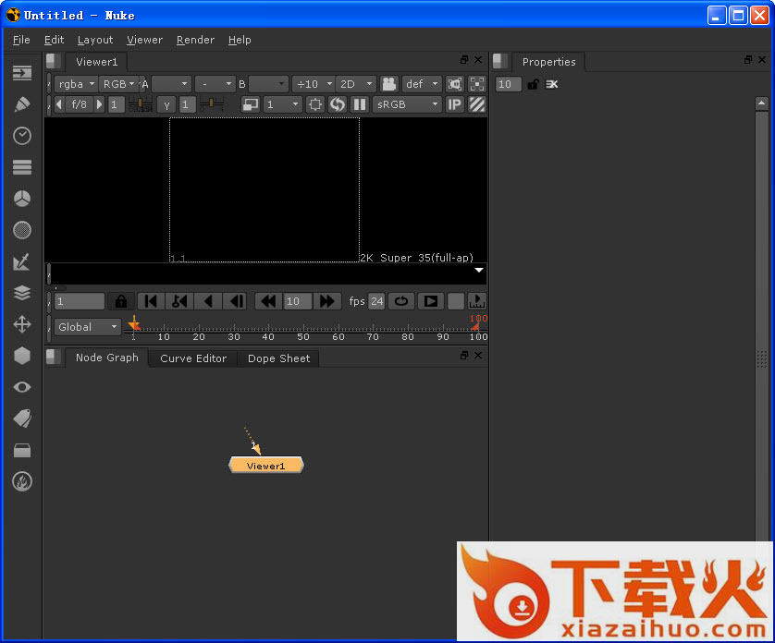This screenshot has width=775, height=643.
Task: Open the RGB display channel dropdown
Action: (118, 84)
